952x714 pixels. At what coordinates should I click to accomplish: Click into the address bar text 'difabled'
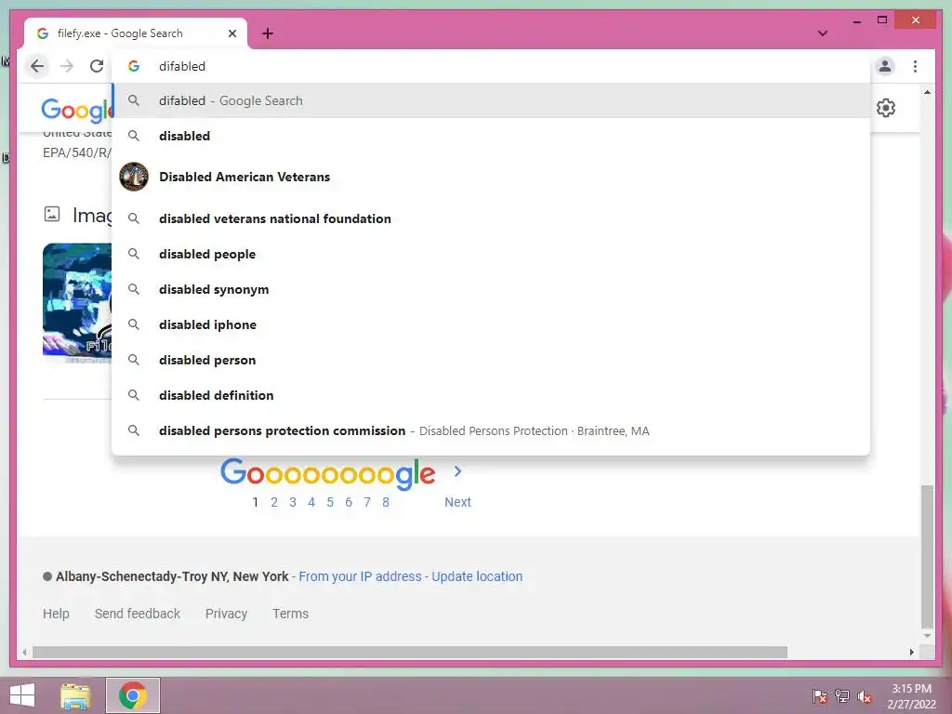182,66
